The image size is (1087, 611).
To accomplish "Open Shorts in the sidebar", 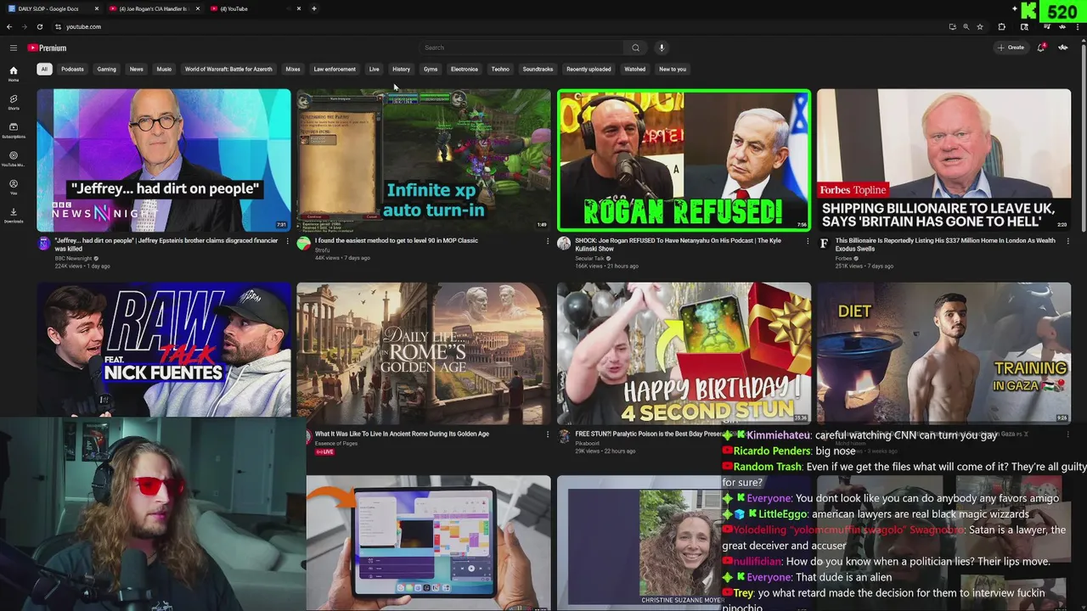I will click(x=14, y=102).
